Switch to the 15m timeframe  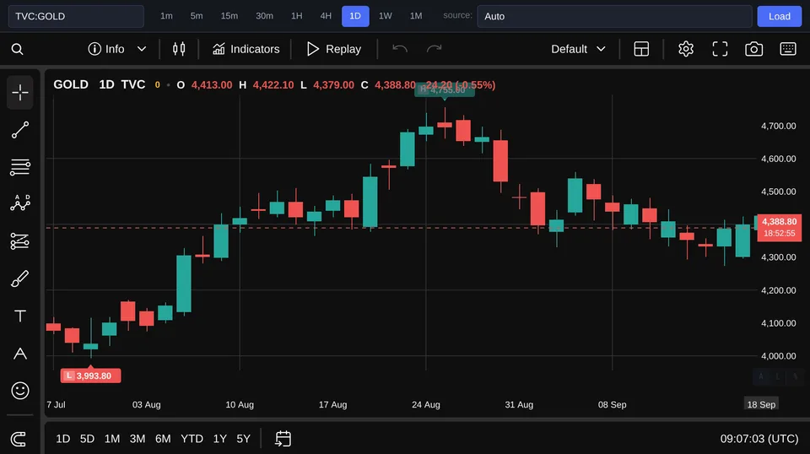click(x=229, y=16)
